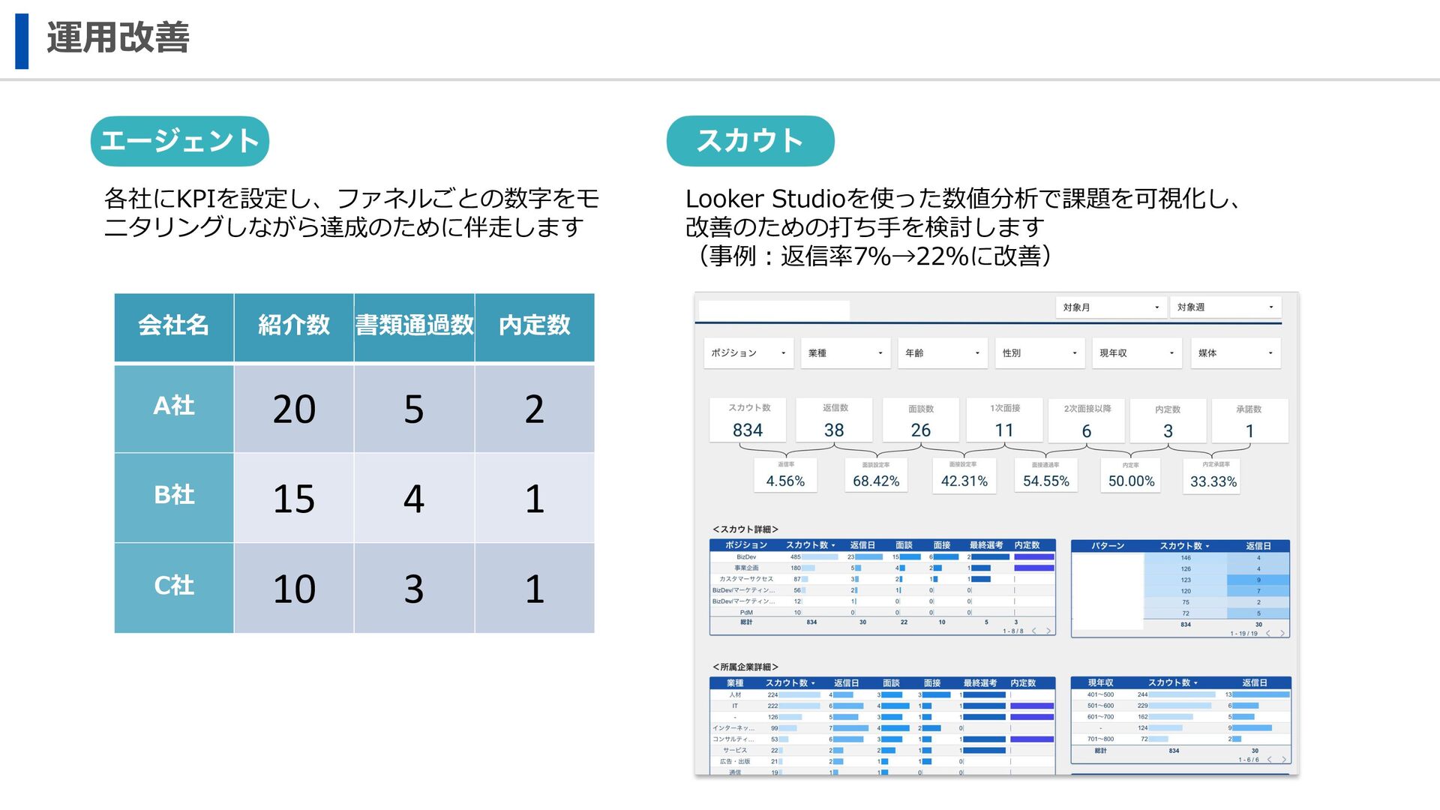Select the スカウト label tab

[750, 141]
